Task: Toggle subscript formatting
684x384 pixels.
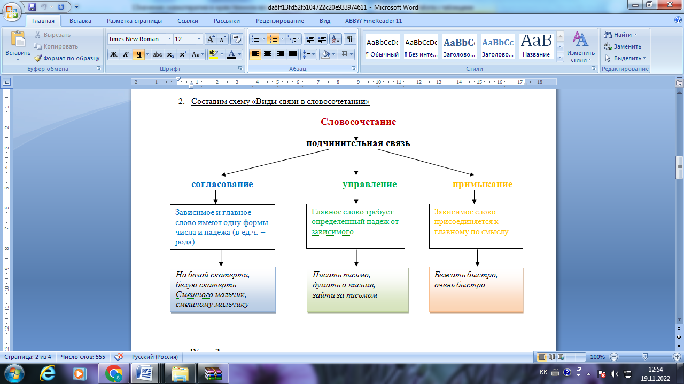Action: [x=170, y=54]
